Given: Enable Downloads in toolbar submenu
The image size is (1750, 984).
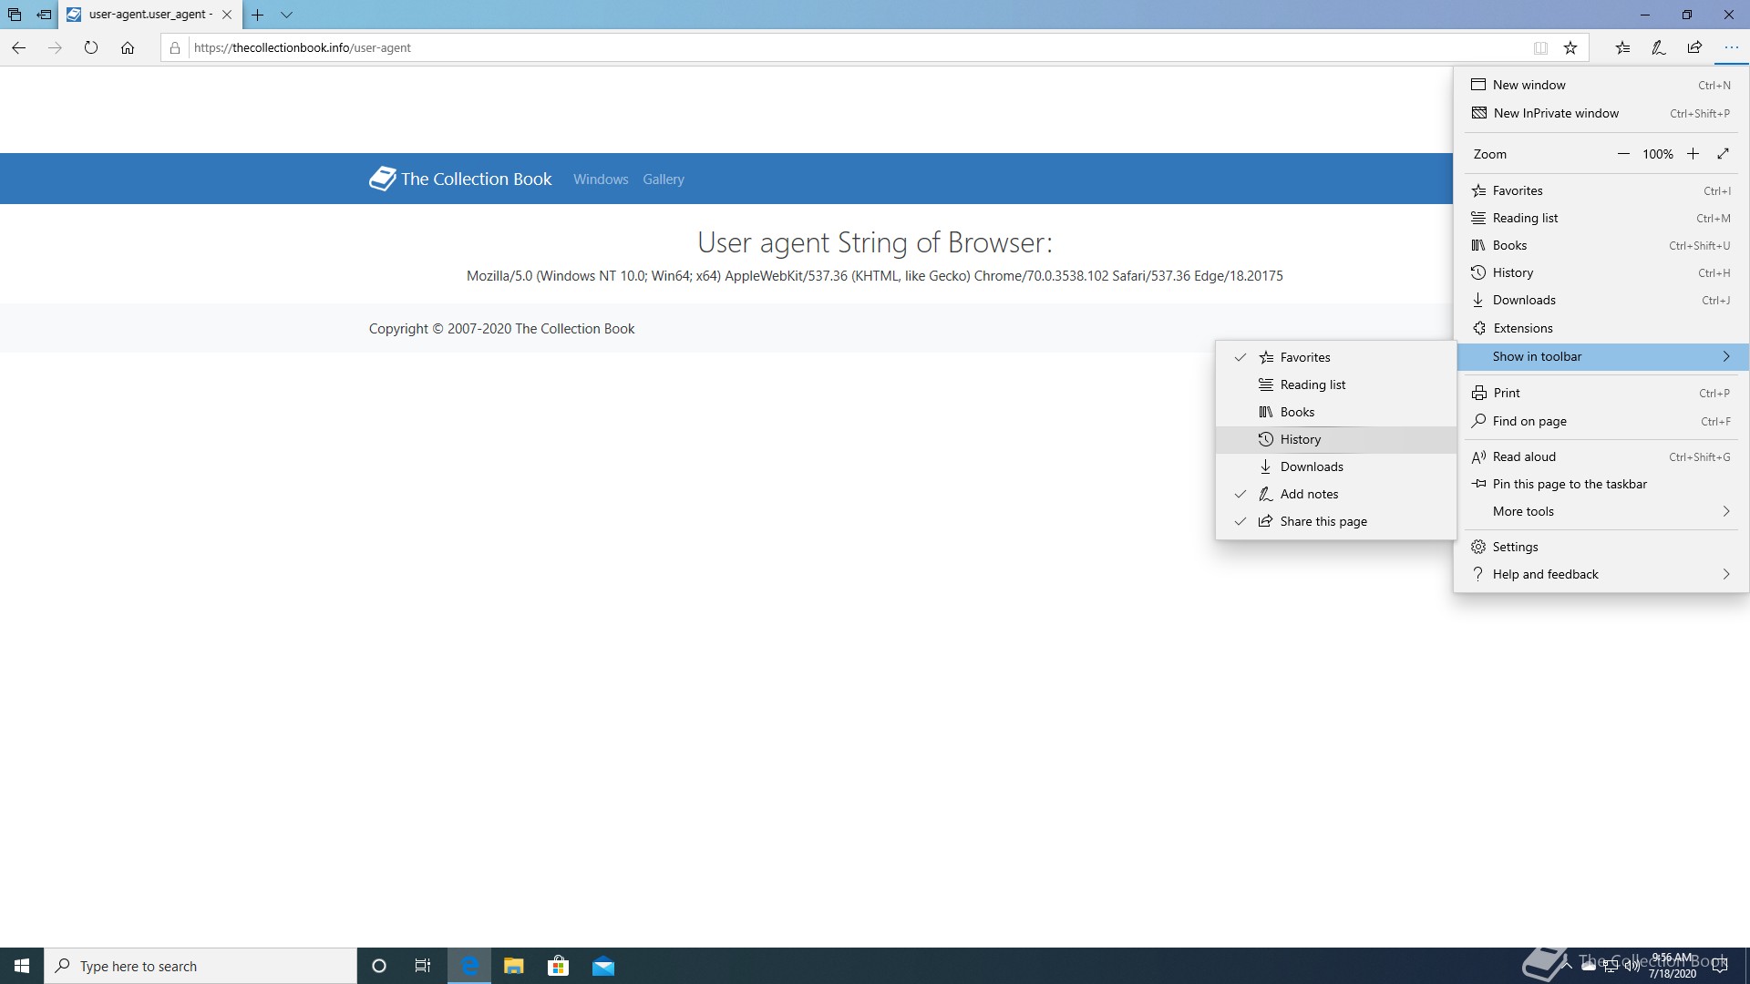Looking at the screenshot, I should [1335, 466].
